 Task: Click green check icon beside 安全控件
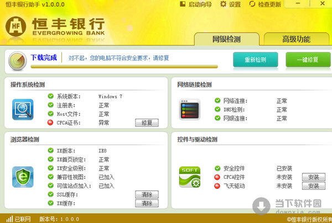pos(217,168)
